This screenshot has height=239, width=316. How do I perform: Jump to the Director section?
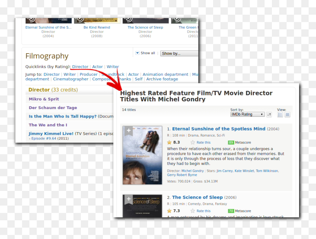click(51, 74)
